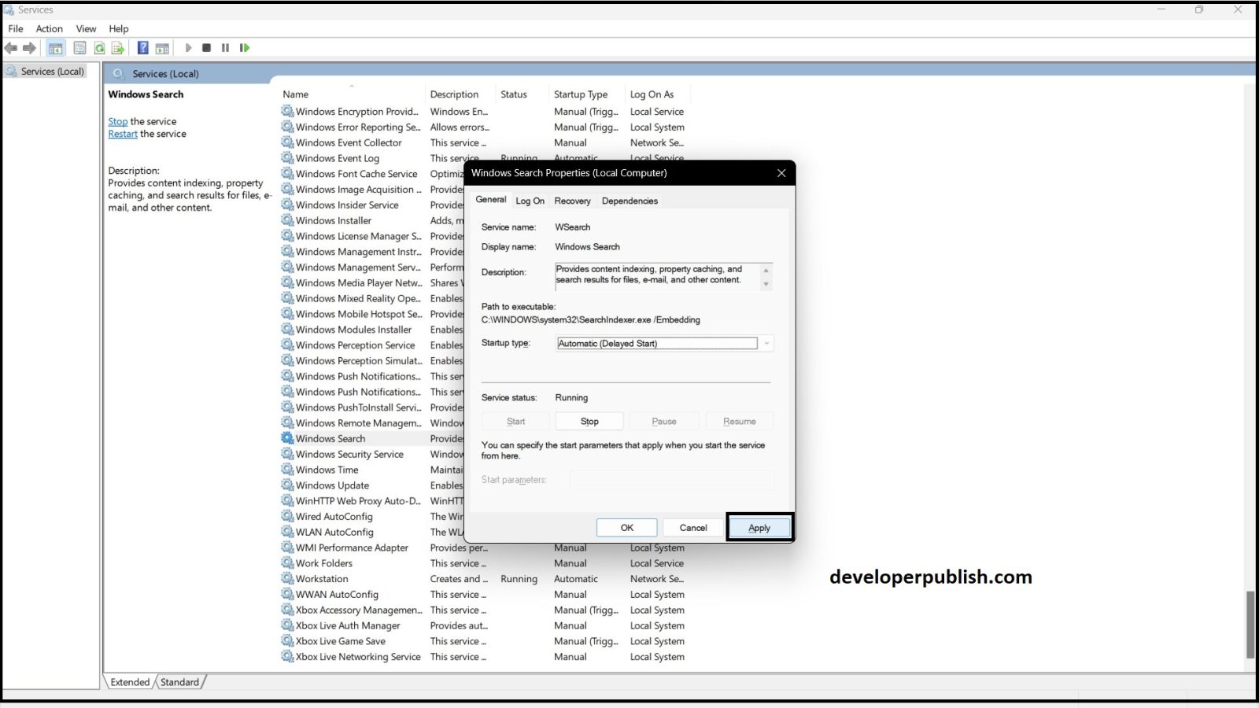Image resolution: width=1259 pixels, height=708 pixels.
Task: Click the Back navigation arrow
Action: 11,47
